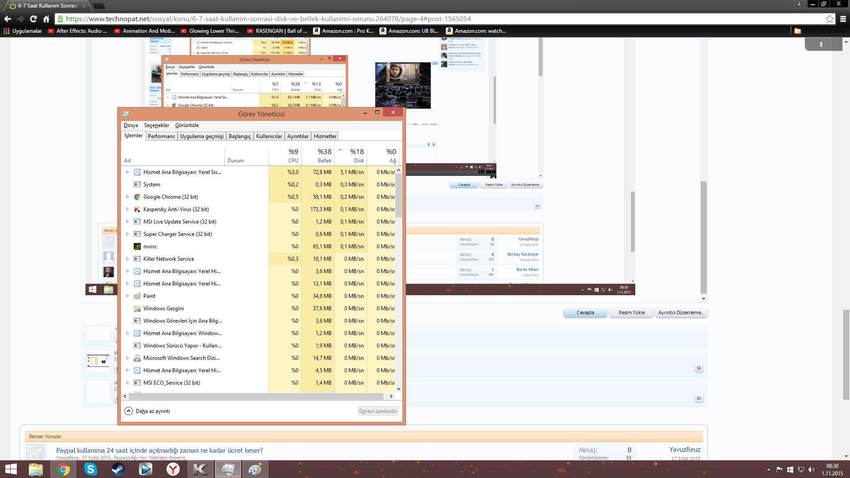
Task: Switch to the Başlangıç tab
Action: (x=240, y=136)
